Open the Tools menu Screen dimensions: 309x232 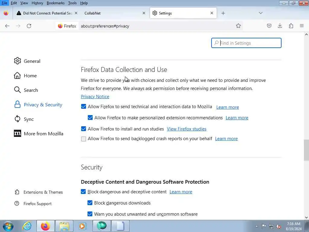[x=72, y=3]
